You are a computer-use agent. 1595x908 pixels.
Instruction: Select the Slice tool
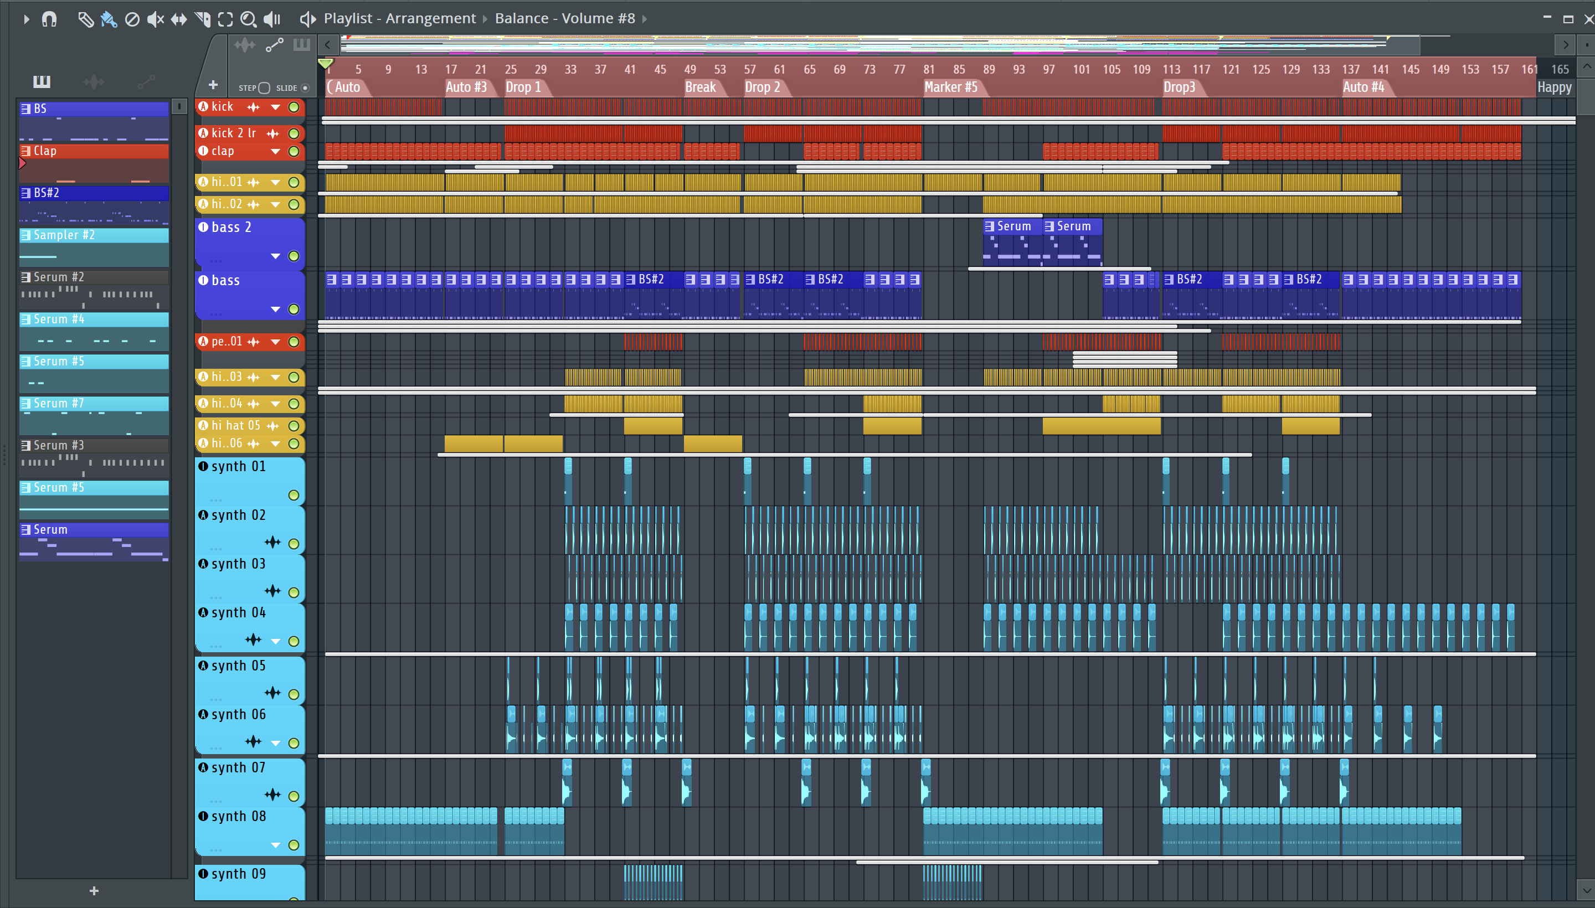[203, 19]
